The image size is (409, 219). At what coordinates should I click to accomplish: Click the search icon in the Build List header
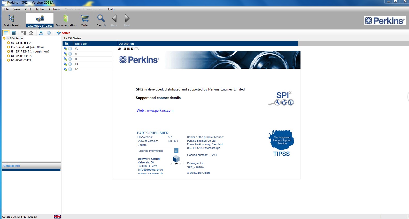click(67, 44)
